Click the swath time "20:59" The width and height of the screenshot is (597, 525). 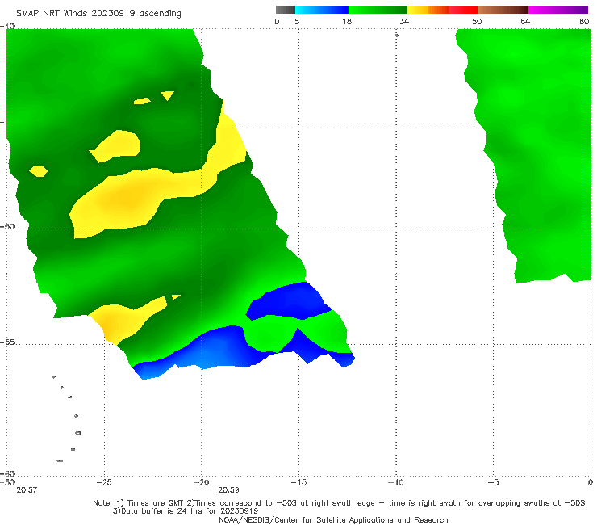(228, 490)
